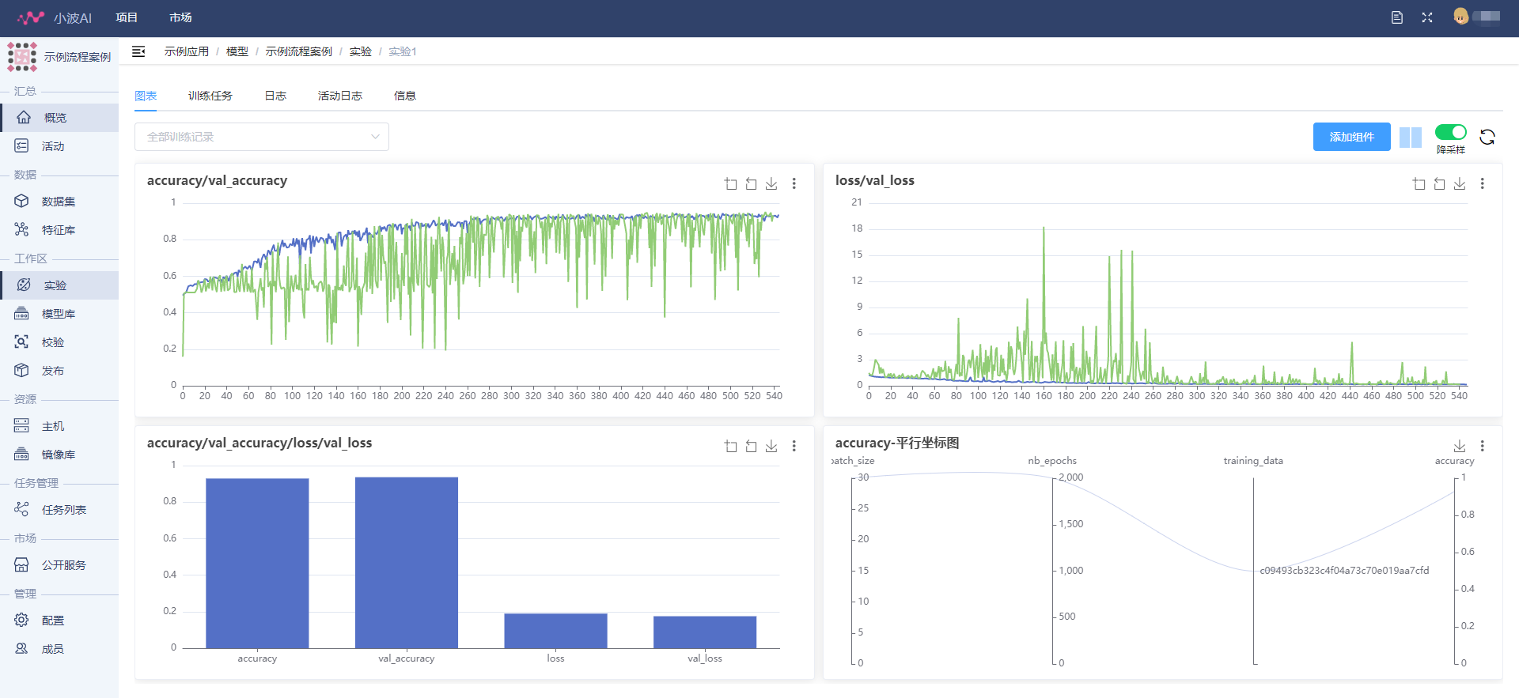Screen dimensions: 1519x698
Task: Open the 市场 top menu
Action: (180, 17)
